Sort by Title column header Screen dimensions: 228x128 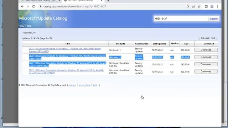point(67,44)
